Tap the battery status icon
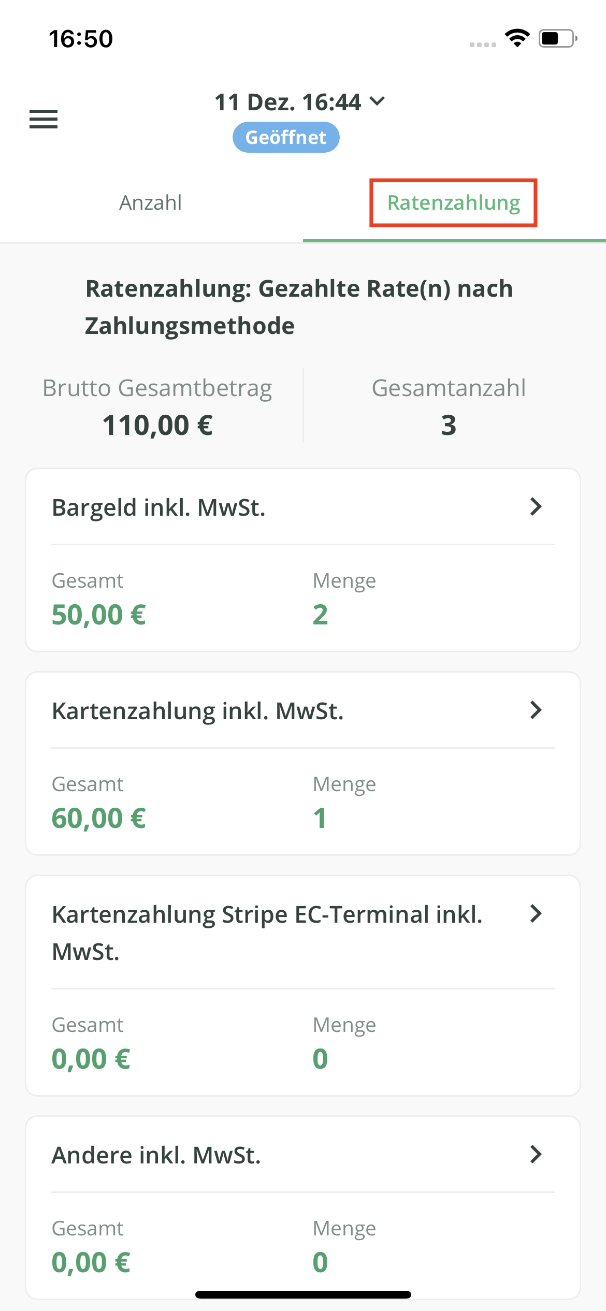The height and width of the screenshot is (1311, 606). [557, 38]
